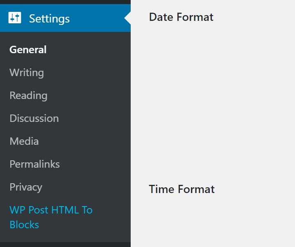This screenshot has height=247, width=295.
Task: Open WP Post HTML To Blocks settings
Action: pos(51,217)
